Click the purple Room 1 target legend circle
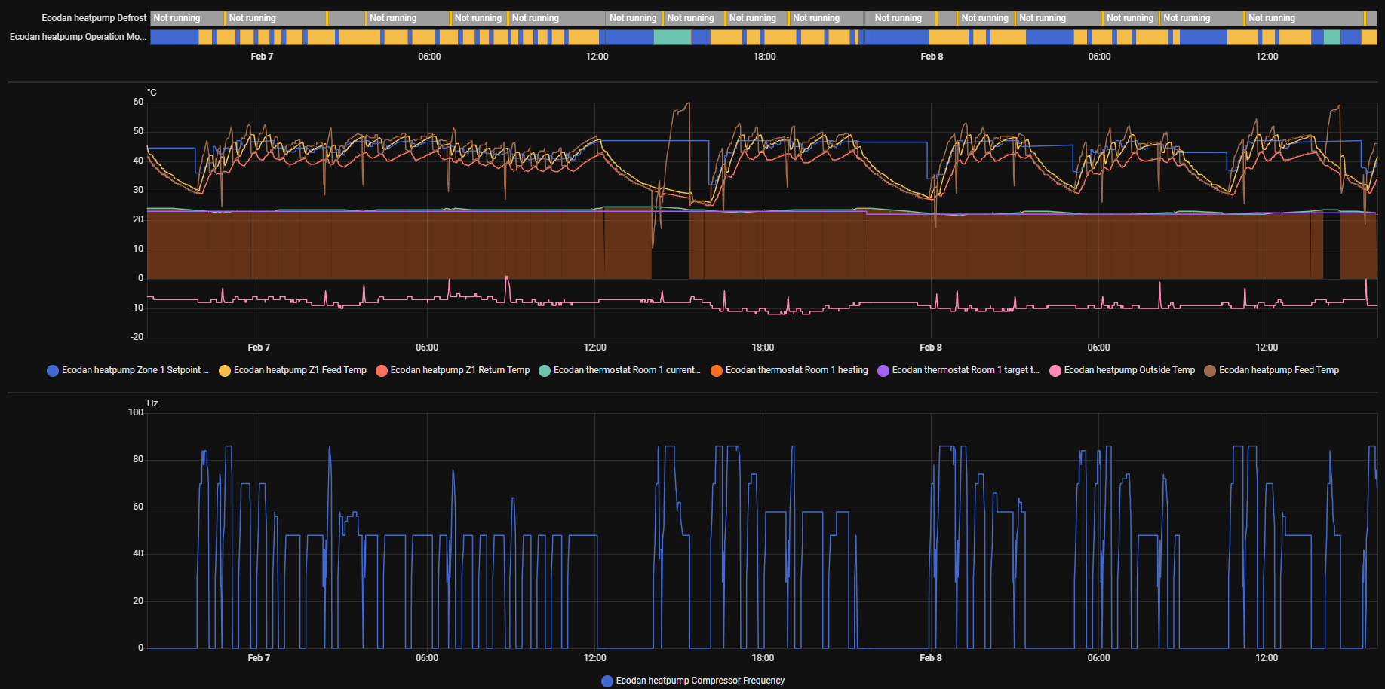 (x=883, y=371)
